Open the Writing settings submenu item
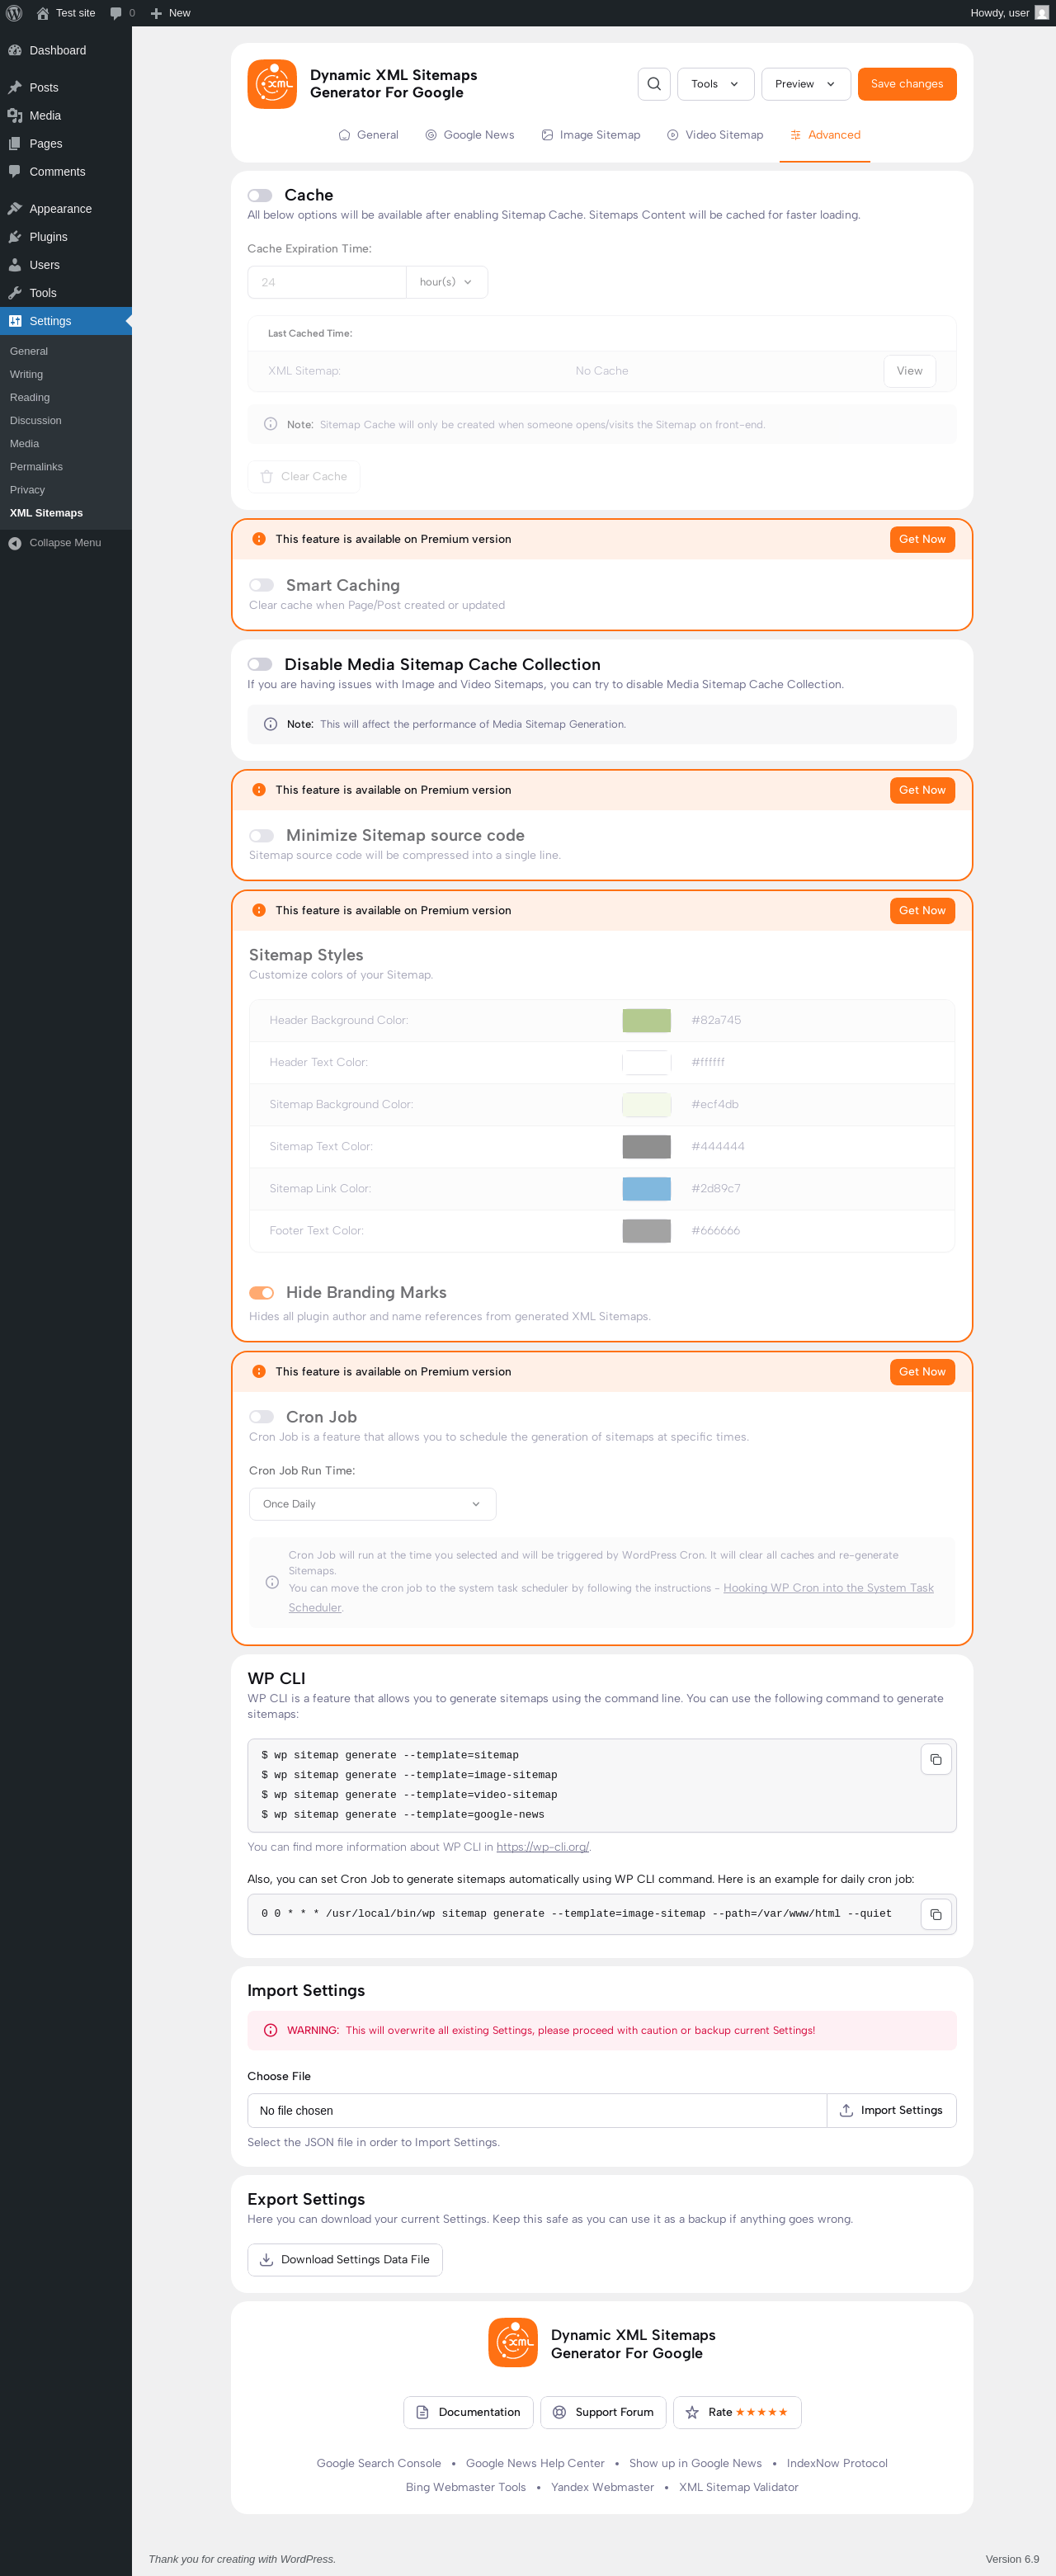This screenshot has height=2576, width=1056. [x=26, y=374]
